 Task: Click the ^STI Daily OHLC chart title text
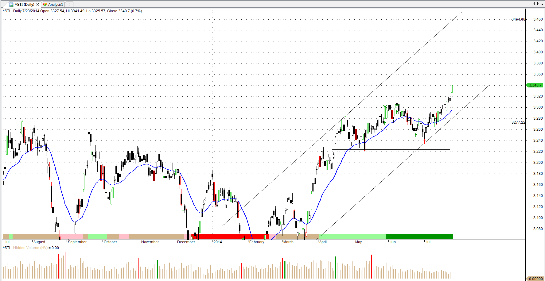72,11
